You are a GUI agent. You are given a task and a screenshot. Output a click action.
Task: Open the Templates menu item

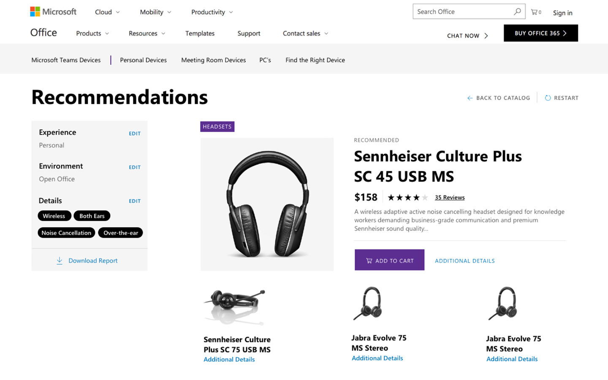(x=200, y=33)
